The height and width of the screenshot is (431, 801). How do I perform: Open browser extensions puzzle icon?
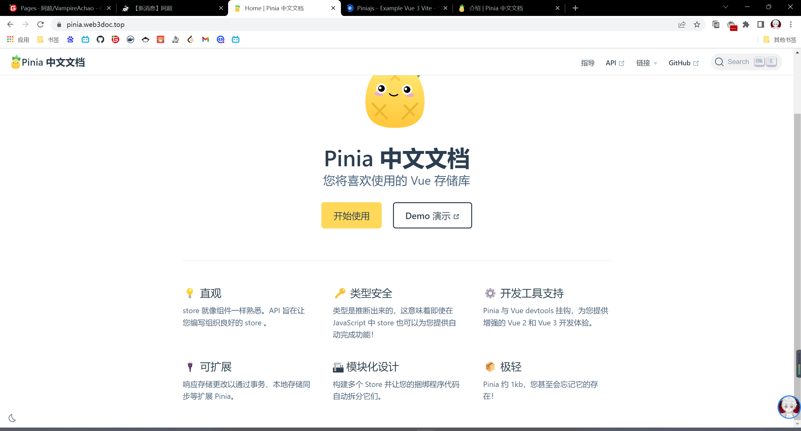pos(746,24)
